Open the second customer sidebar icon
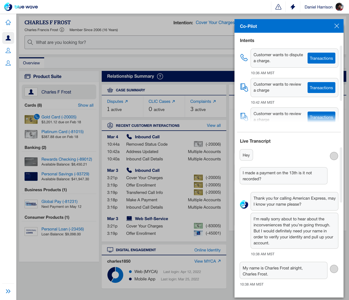The height and width of the screenshot is (300, 349). [8, 50]
